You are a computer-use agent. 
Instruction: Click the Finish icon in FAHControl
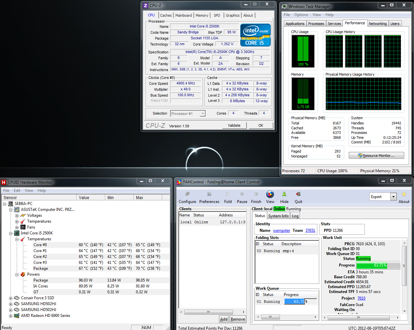256,194
